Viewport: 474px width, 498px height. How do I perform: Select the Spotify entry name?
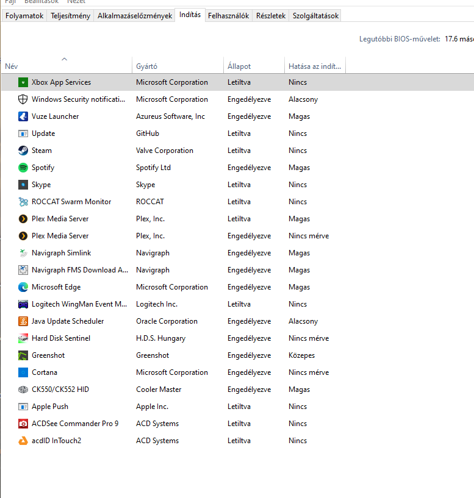point(43,168)
